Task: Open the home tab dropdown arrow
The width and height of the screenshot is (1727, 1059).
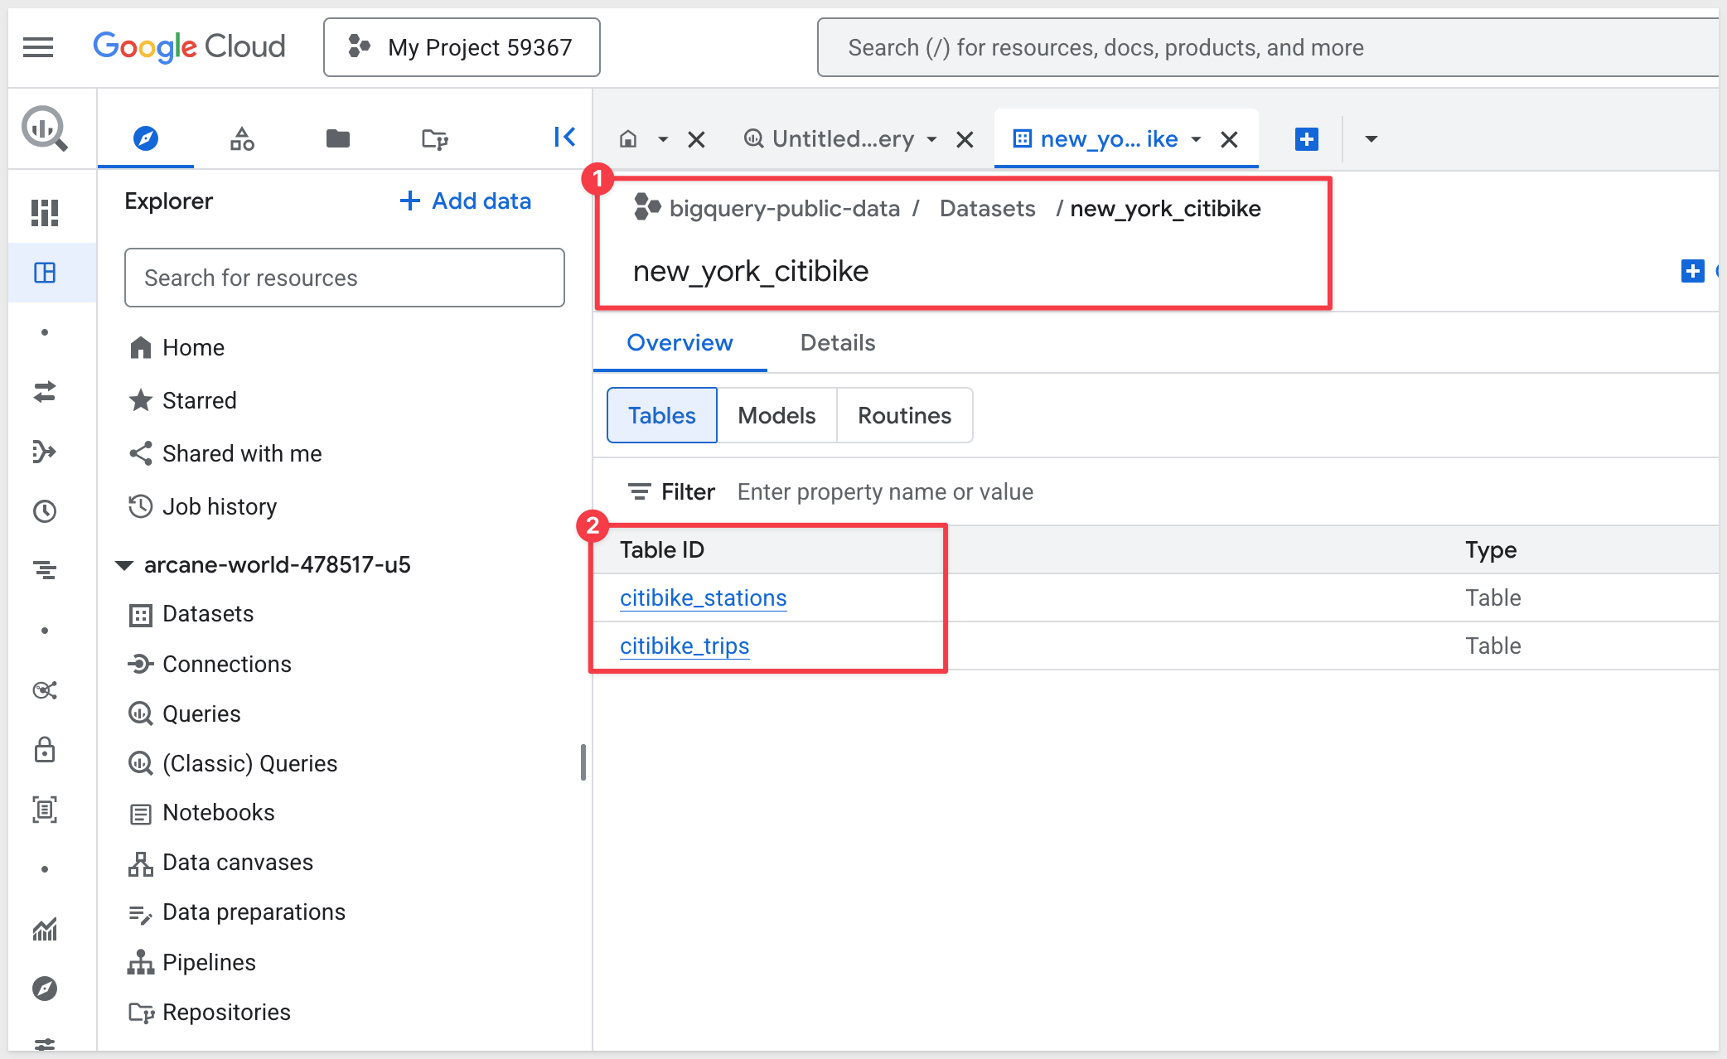Action: pyautogui.click(x=663, y=139)
